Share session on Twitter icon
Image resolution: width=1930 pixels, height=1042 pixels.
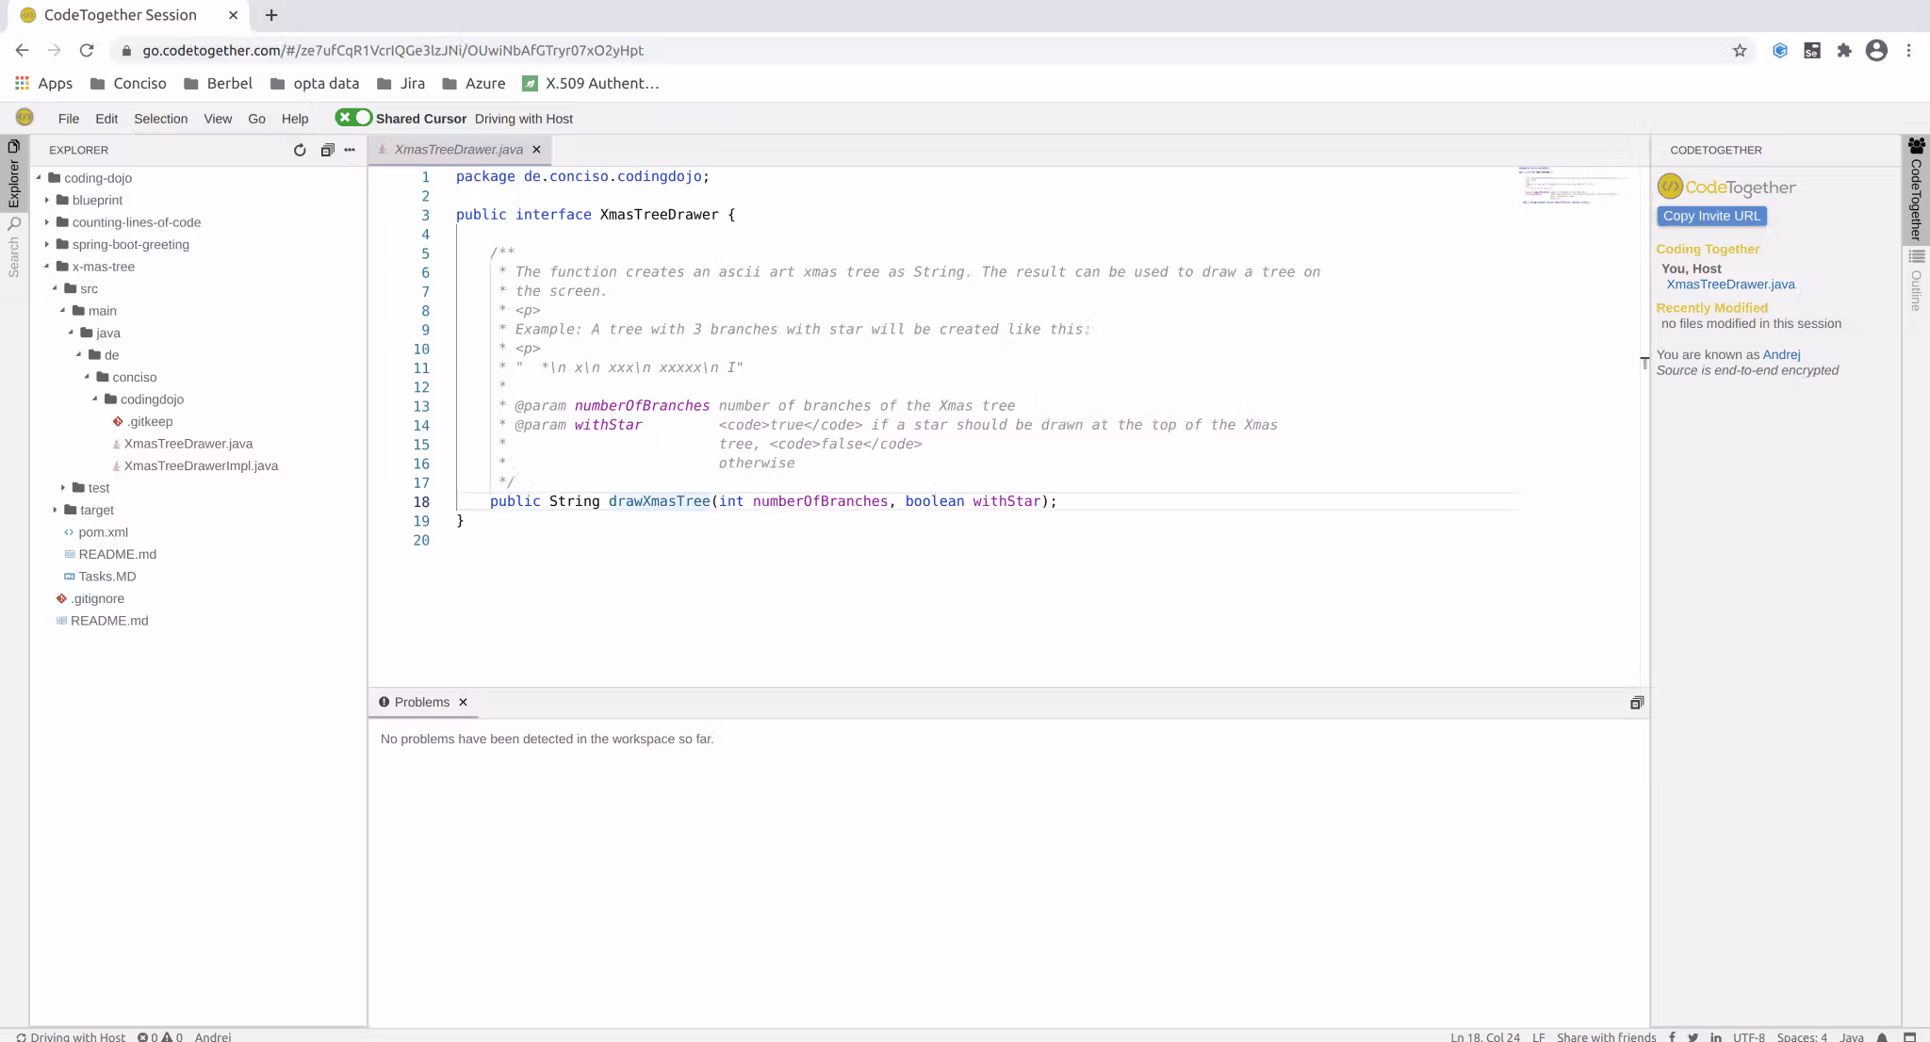pos(1693,1036)
